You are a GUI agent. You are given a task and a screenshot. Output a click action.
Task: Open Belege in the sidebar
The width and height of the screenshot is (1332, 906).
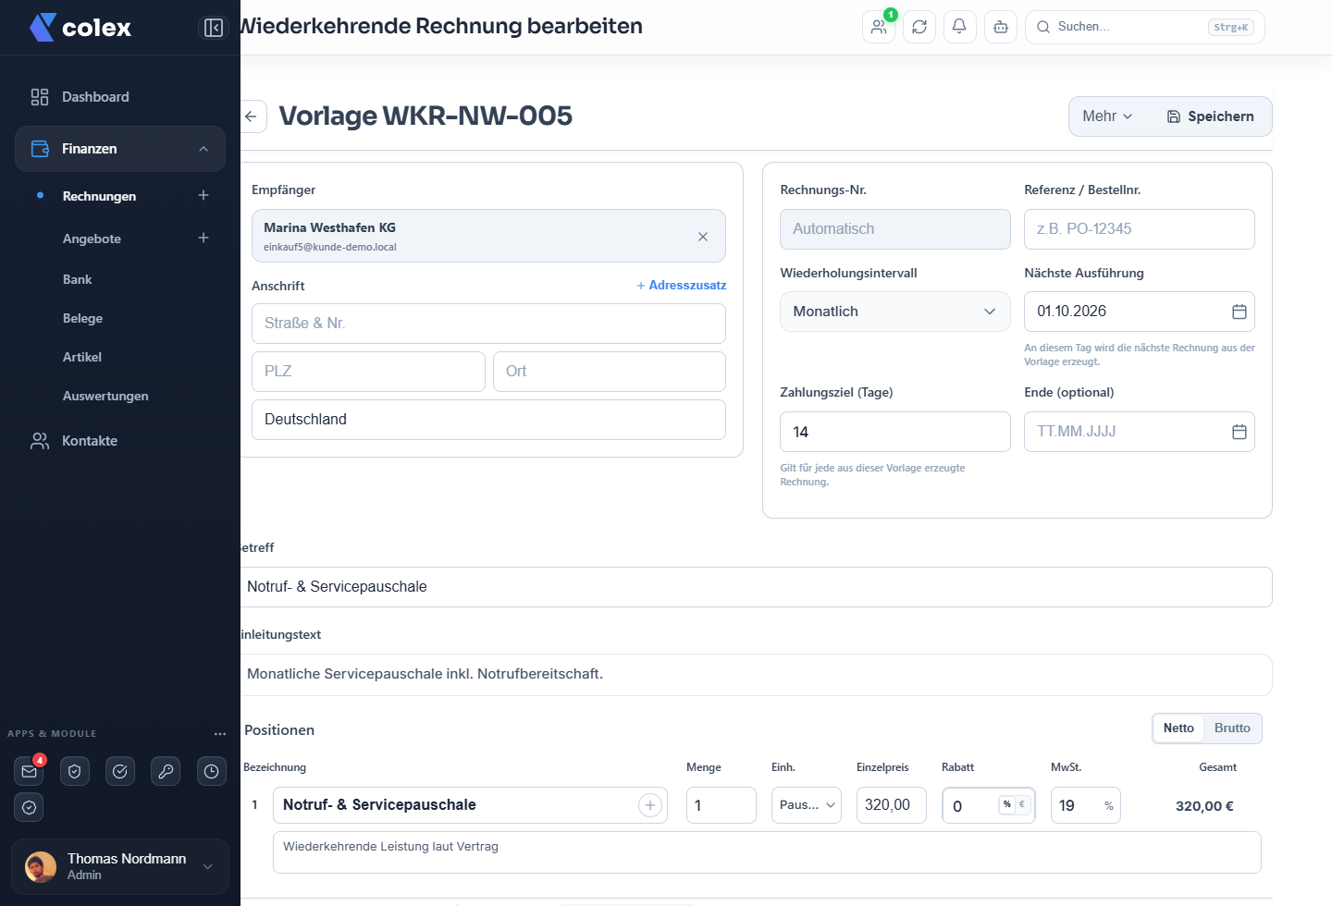[x=82, y=318]
